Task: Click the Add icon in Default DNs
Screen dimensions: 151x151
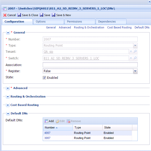Action: [46, 121]
